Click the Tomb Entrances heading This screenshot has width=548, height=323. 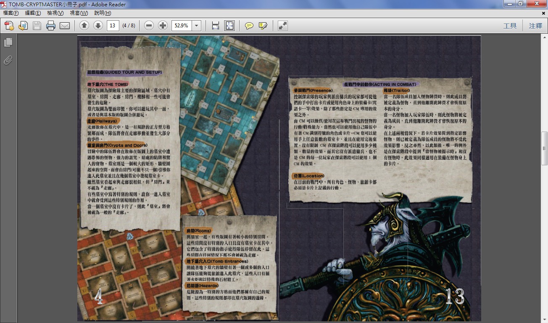pos(217,261)
